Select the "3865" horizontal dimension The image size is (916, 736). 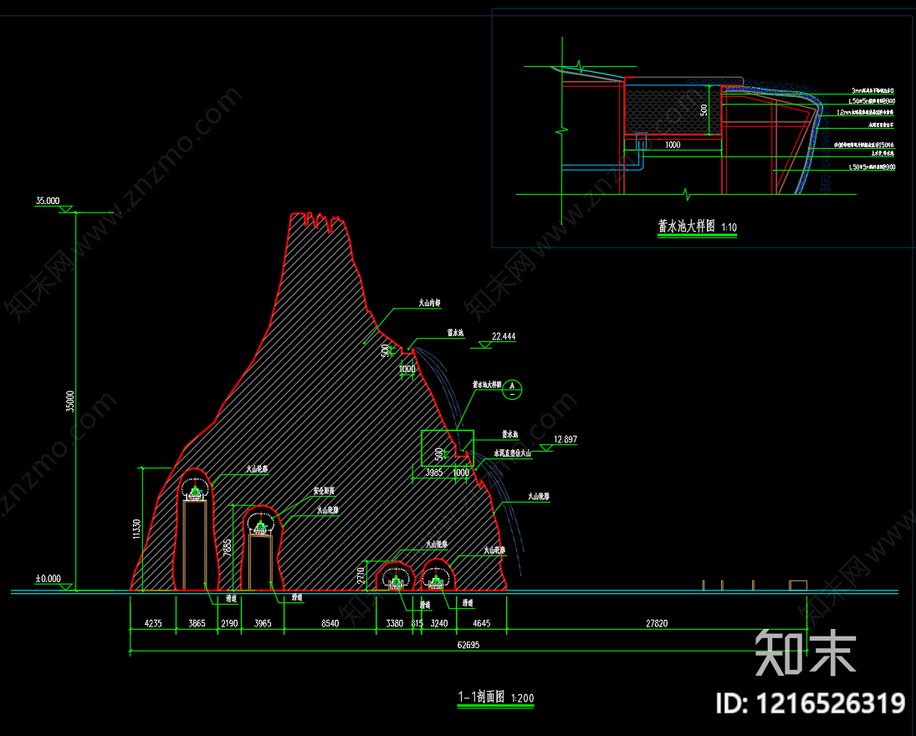(197, 623)
